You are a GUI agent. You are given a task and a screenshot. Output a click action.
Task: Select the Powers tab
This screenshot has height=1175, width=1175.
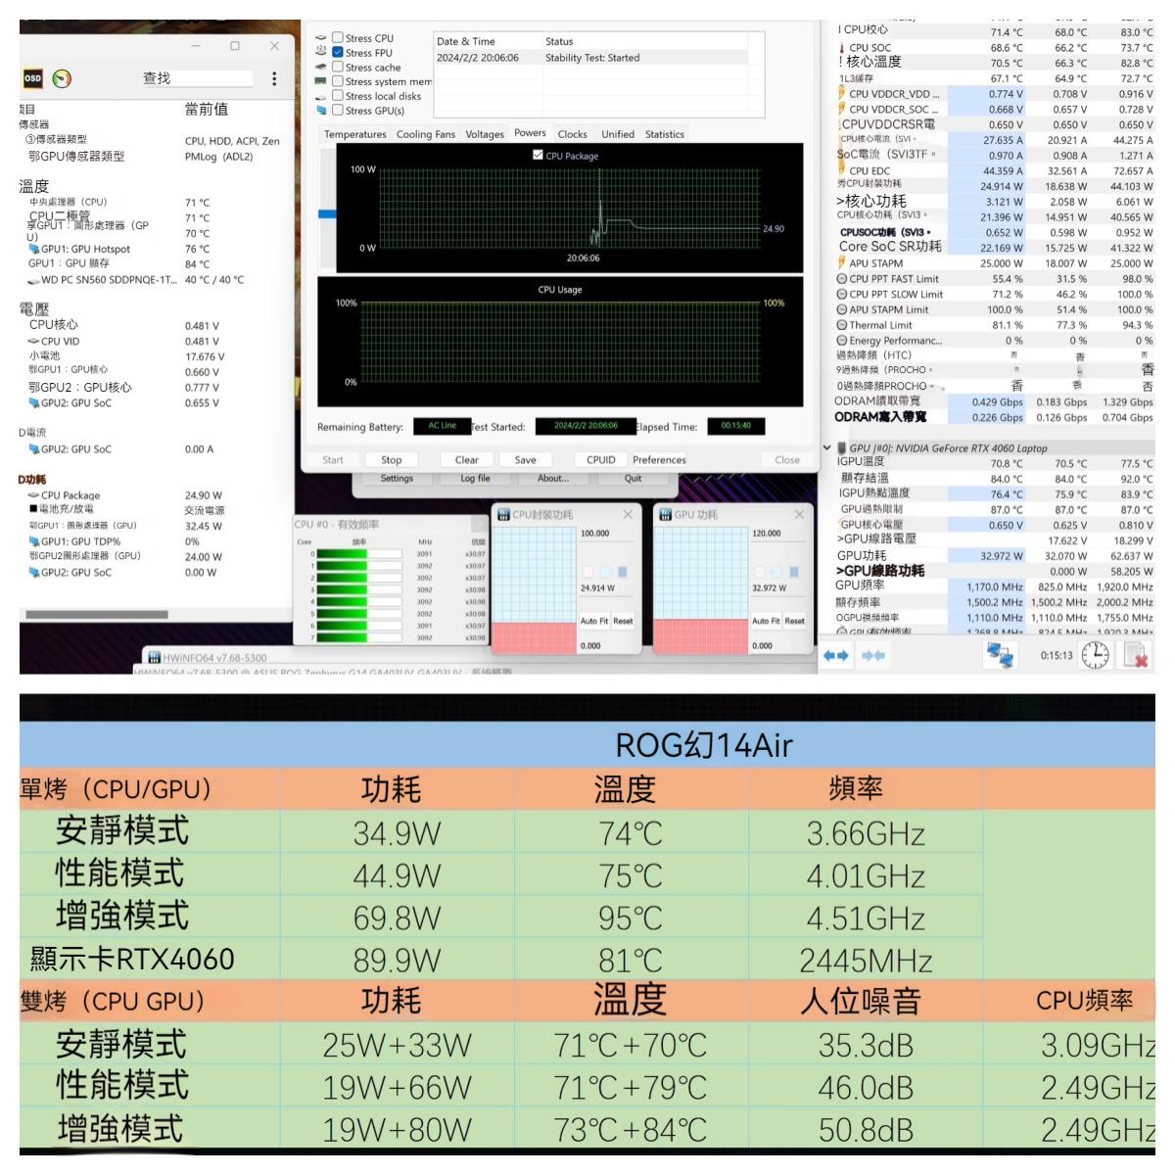[530, 133]
